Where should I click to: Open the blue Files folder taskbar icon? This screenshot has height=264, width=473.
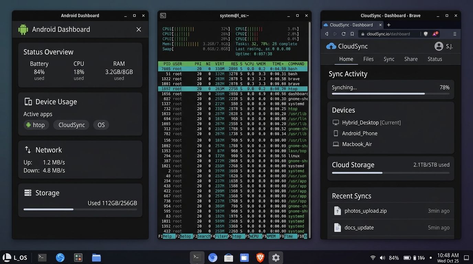[x=96, y=257]
